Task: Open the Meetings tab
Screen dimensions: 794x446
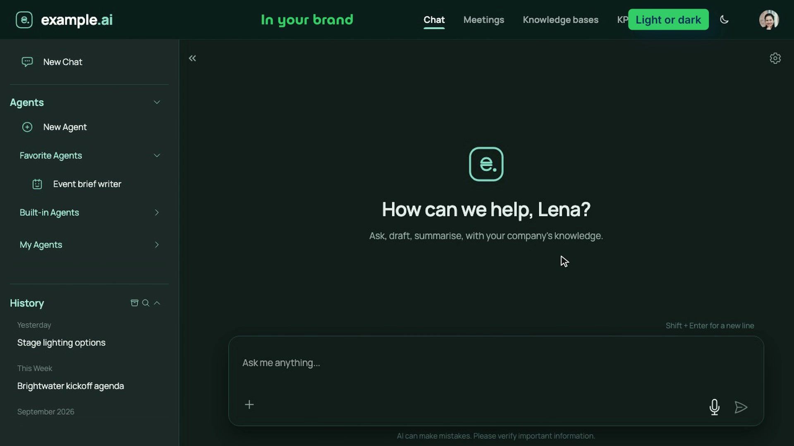Action: pos(483,20)
